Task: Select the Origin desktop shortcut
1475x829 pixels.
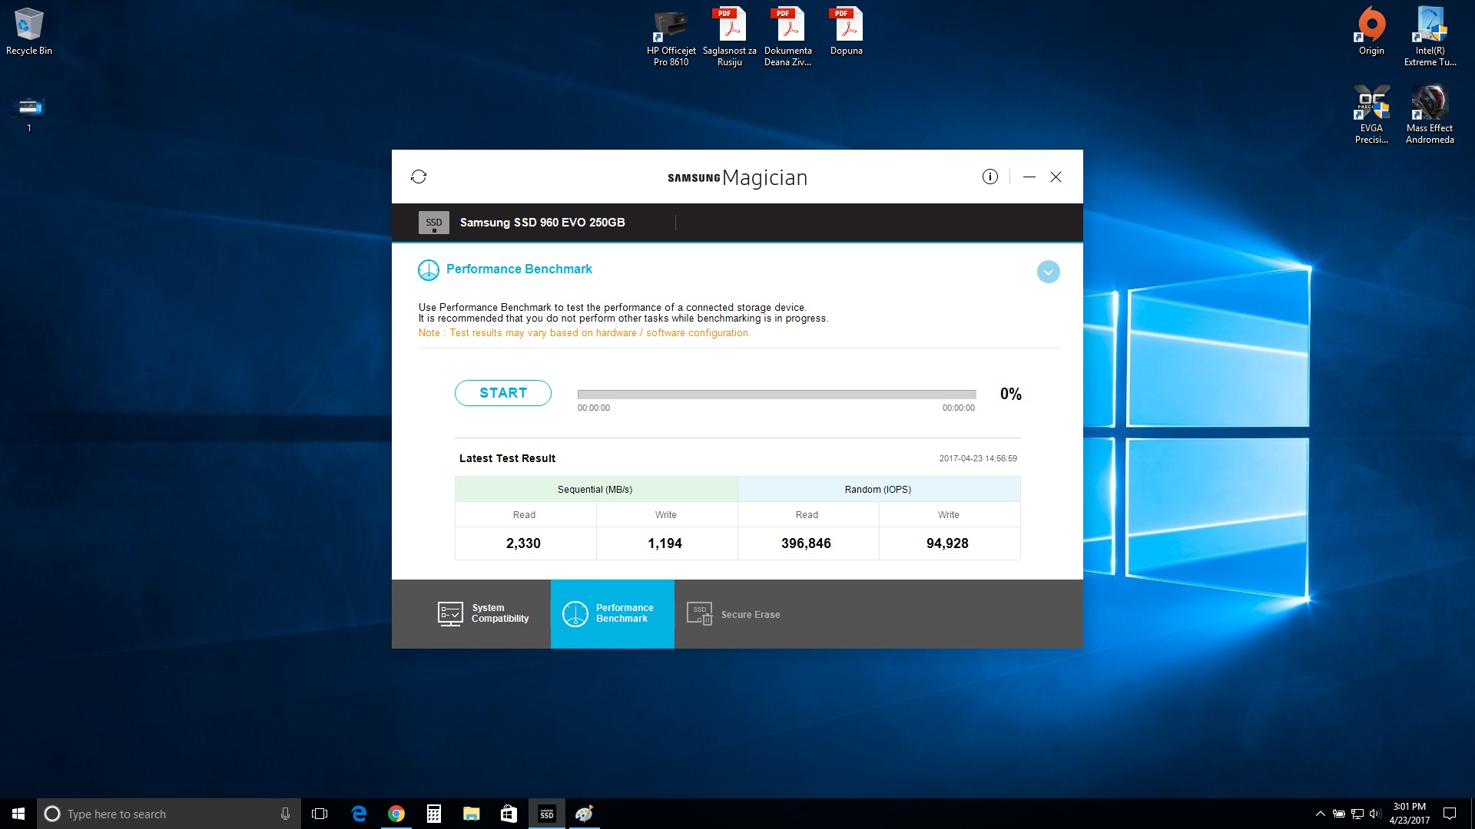Action: point(1371,31)
